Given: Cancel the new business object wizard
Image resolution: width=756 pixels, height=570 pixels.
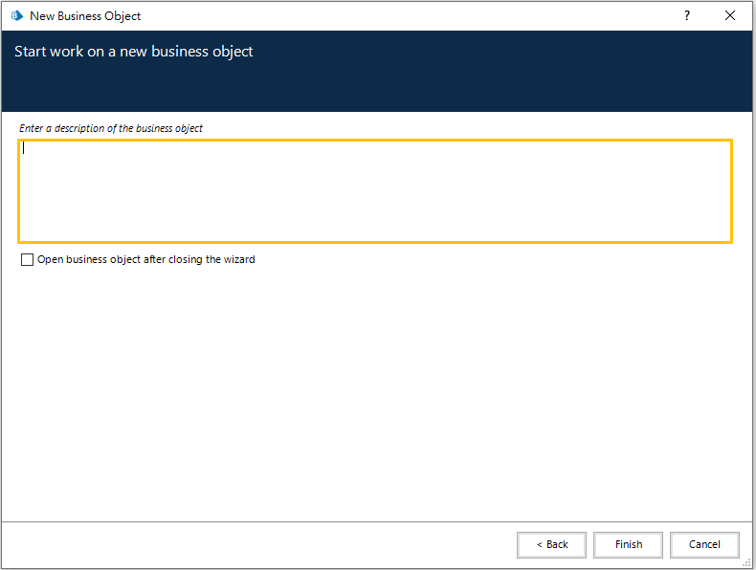Looking at the screenshot, I should pyautogui.click(x=704, y=545).
